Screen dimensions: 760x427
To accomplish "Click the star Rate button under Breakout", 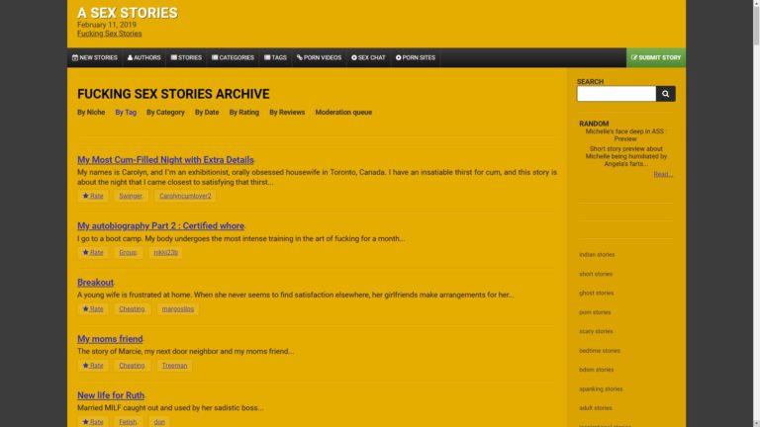I will pyautogui.click(x=93, y=308).
